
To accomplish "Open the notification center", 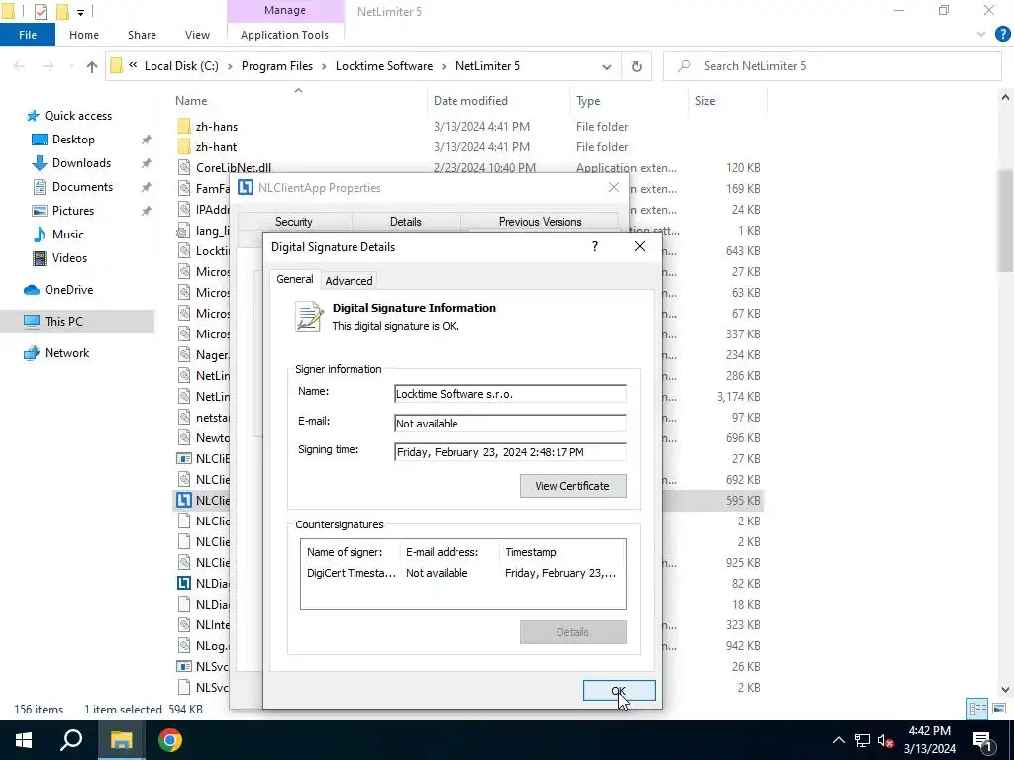I will coord(982,740).
